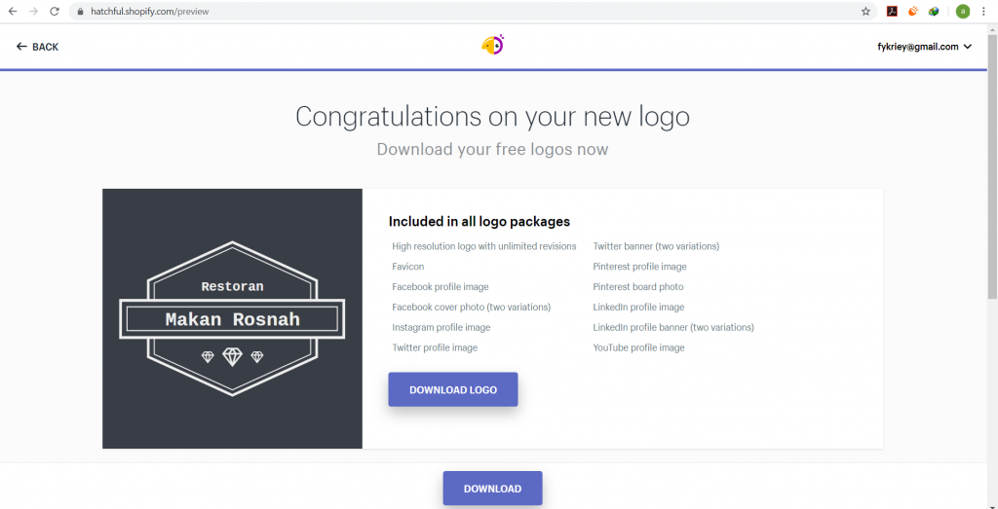Click the YouTube profile image list entry
Screen dimensions: 998x509
pyautogui.click(x=638, y=347)
